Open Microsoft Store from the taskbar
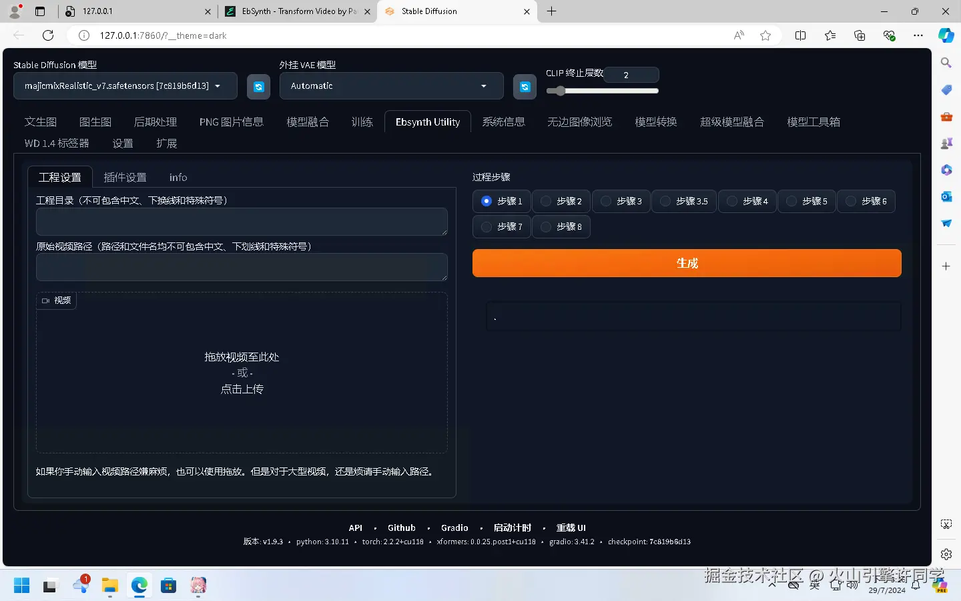 168,586
